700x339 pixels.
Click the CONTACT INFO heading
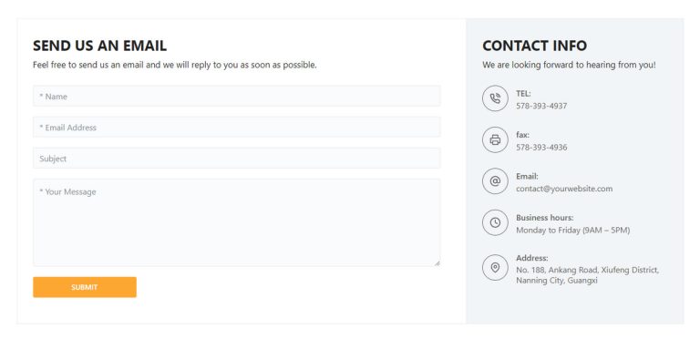[x=534, y=46]
